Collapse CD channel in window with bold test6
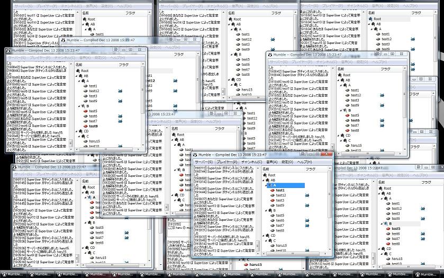 coord(339,136)
